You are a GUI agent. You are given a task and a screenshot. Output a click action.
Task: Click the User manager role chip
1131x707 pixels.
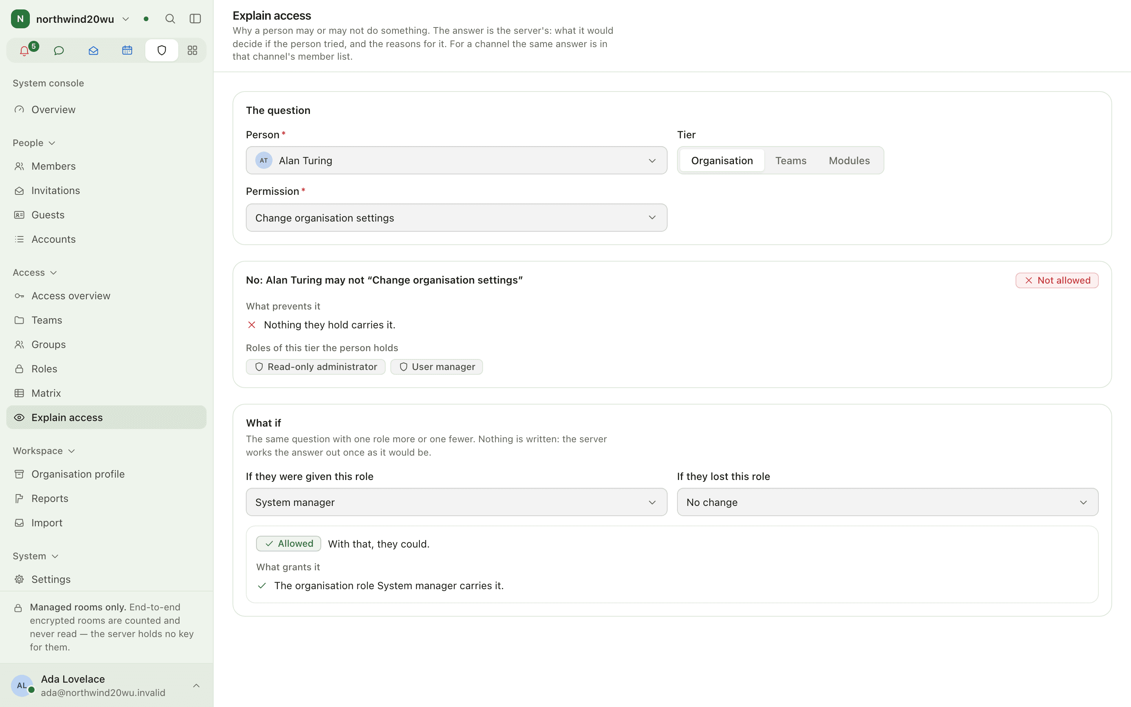click(436, 366)
